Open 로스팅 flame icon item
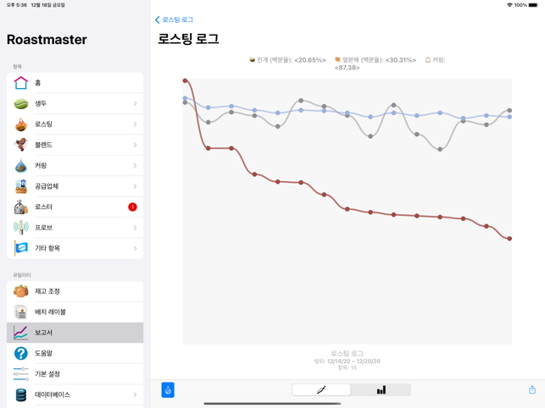The width and height of the screenshot is (545, 408). pyautogui.click(x=21, y=124)
